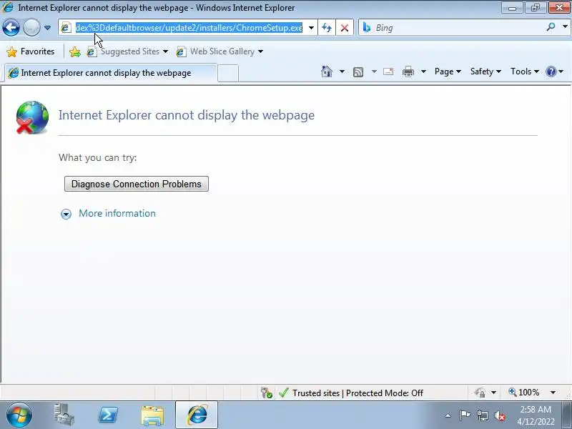This screenshot has height=429, width=572.
Task: Launch PowerShell from taskbar
Action: point(108,415)
